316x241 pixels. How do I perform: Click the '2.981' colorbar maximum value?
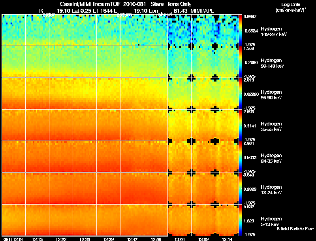[249, 143]
